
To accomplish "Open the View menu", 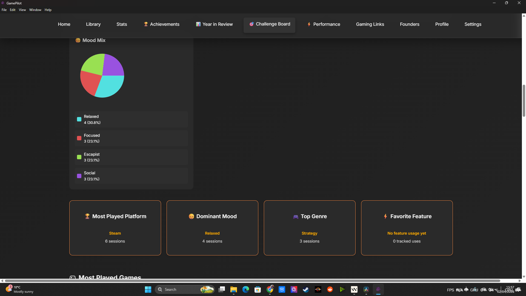I will click(x=22, y=10).
